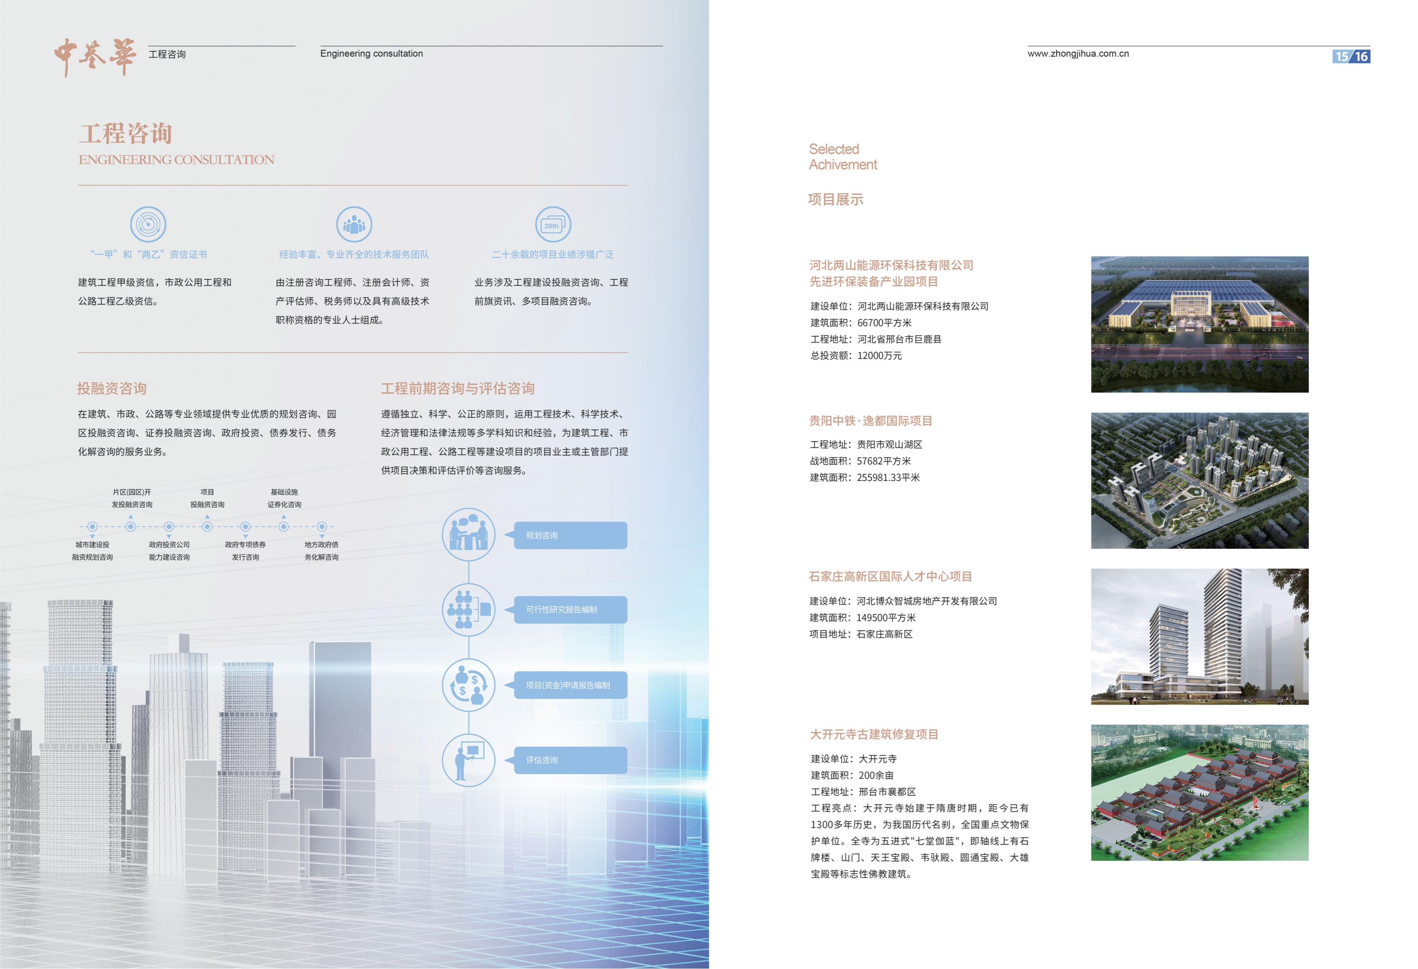Click the text 工程地址：河北省邢台市巨鹿县
This screenshot has width=1418, height=969.
876,339
